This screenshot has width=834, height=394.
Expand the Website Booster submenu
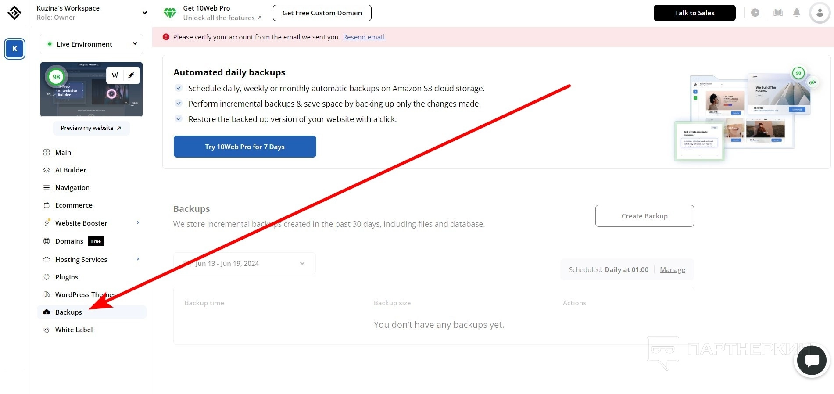coord(138,223)
